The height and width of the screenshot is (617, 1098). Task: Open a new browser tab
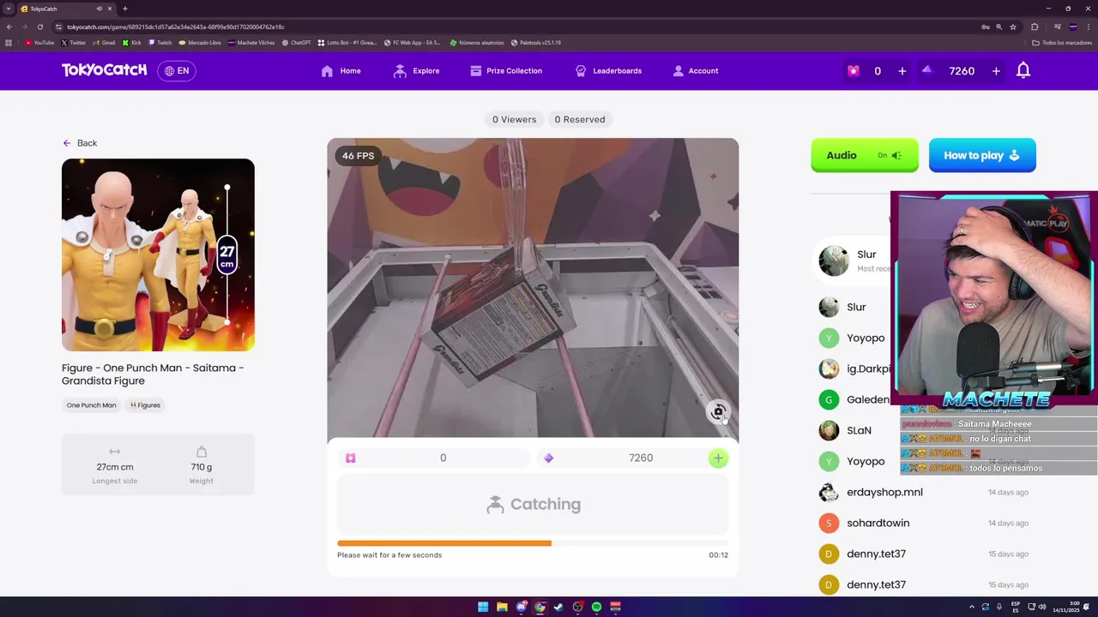click(124, 9)
